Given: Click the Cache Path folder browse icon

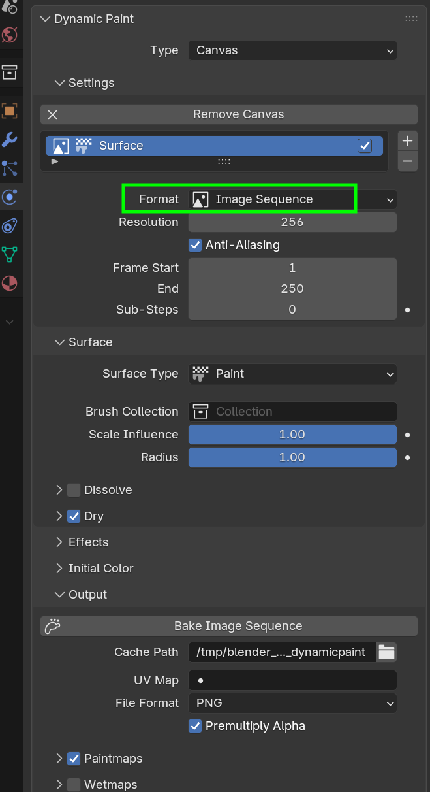Looking at the screenshot, I should [x=387, y=652].
